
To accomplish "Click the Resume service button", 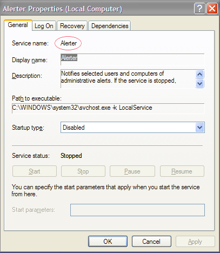I will [x=182, y=171].
